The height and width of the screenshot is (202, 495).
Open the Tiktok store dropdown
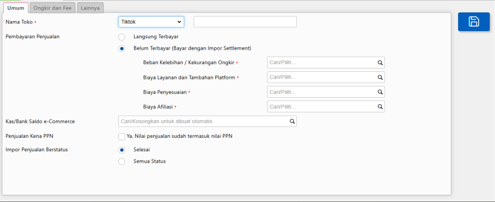(151, 22)
